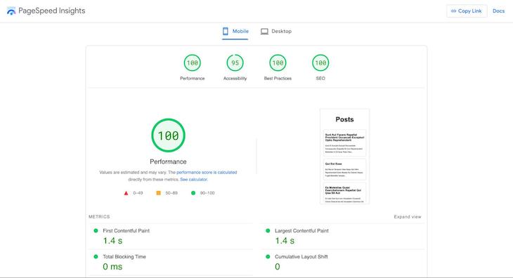This screenshot has width=513, height=278.
Task: Click the PageSpeed Insights logo icon
Action: pos(11,11)
